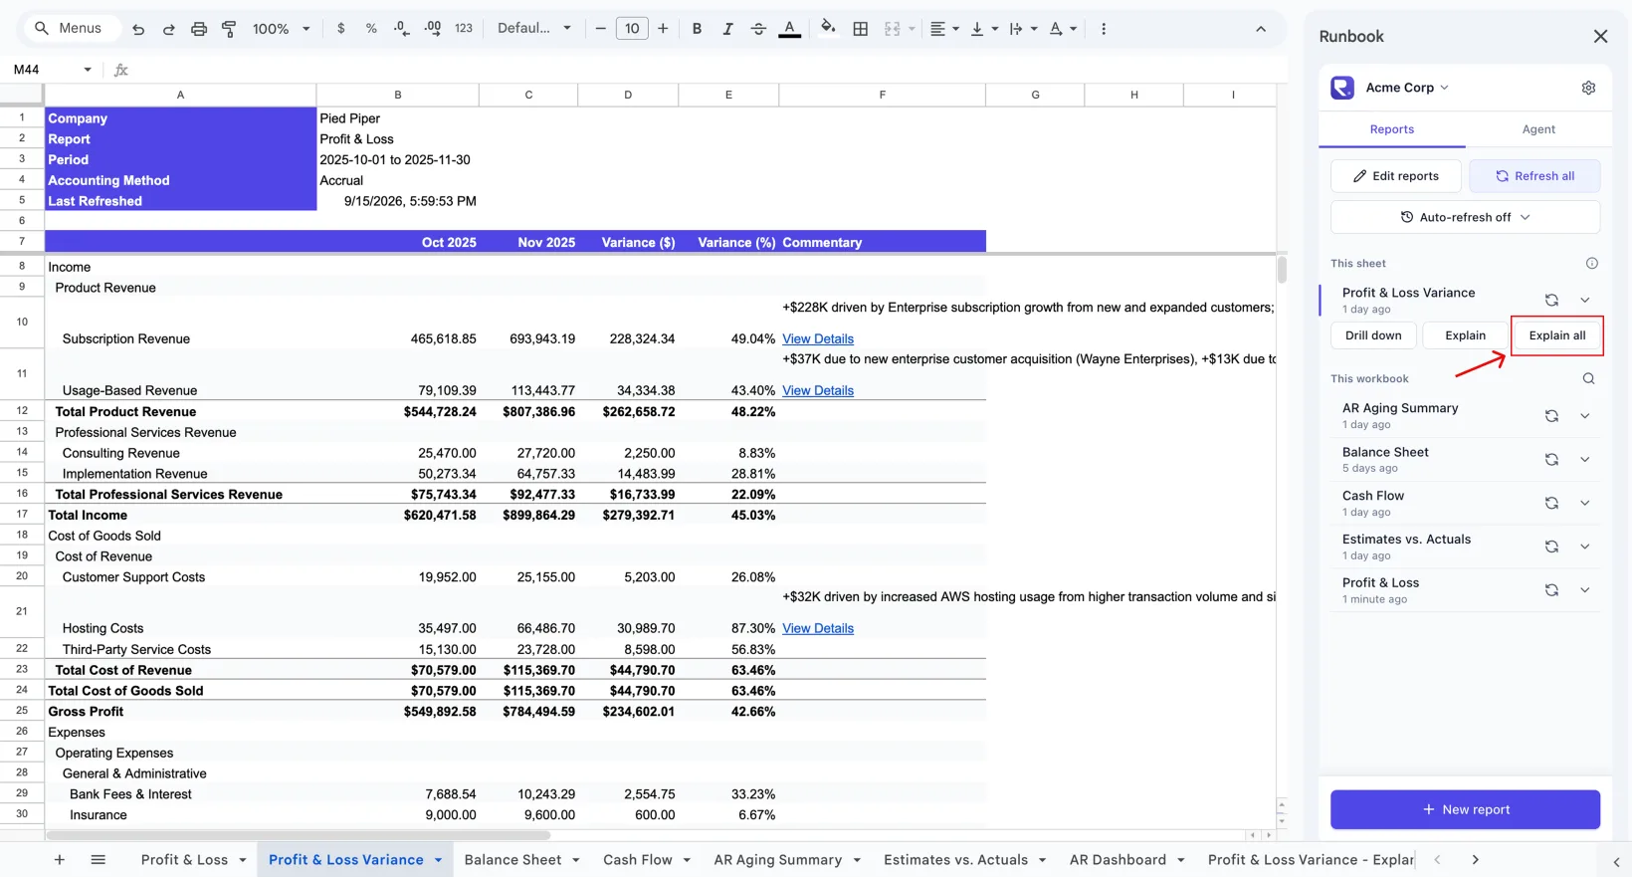Open the borders tool
1632x877 pixels.
861,29
